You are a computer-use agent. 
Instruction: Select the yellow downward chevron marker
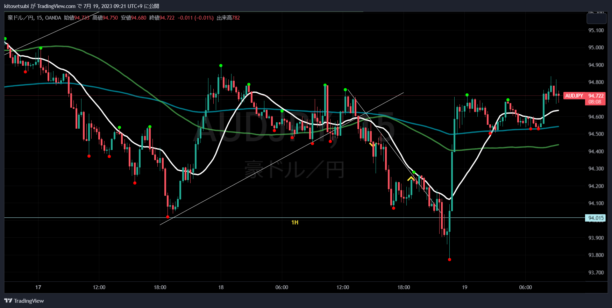click(372, 145)
